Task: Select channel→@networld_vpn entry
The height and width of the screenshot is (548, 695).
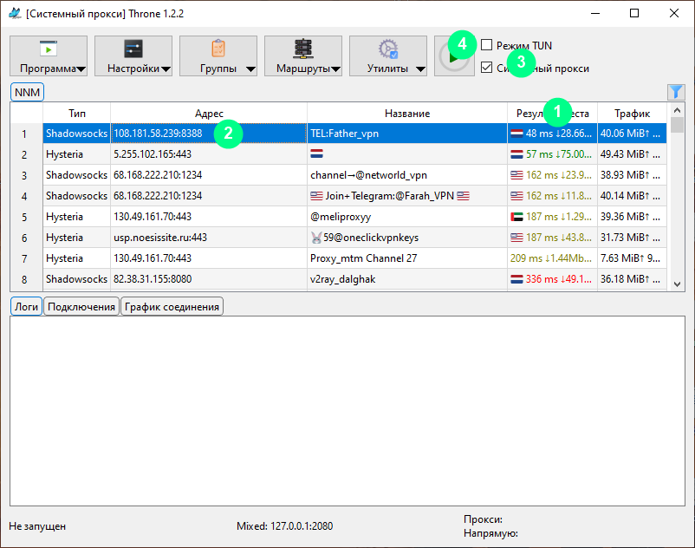Action: [x=369, y=175]
